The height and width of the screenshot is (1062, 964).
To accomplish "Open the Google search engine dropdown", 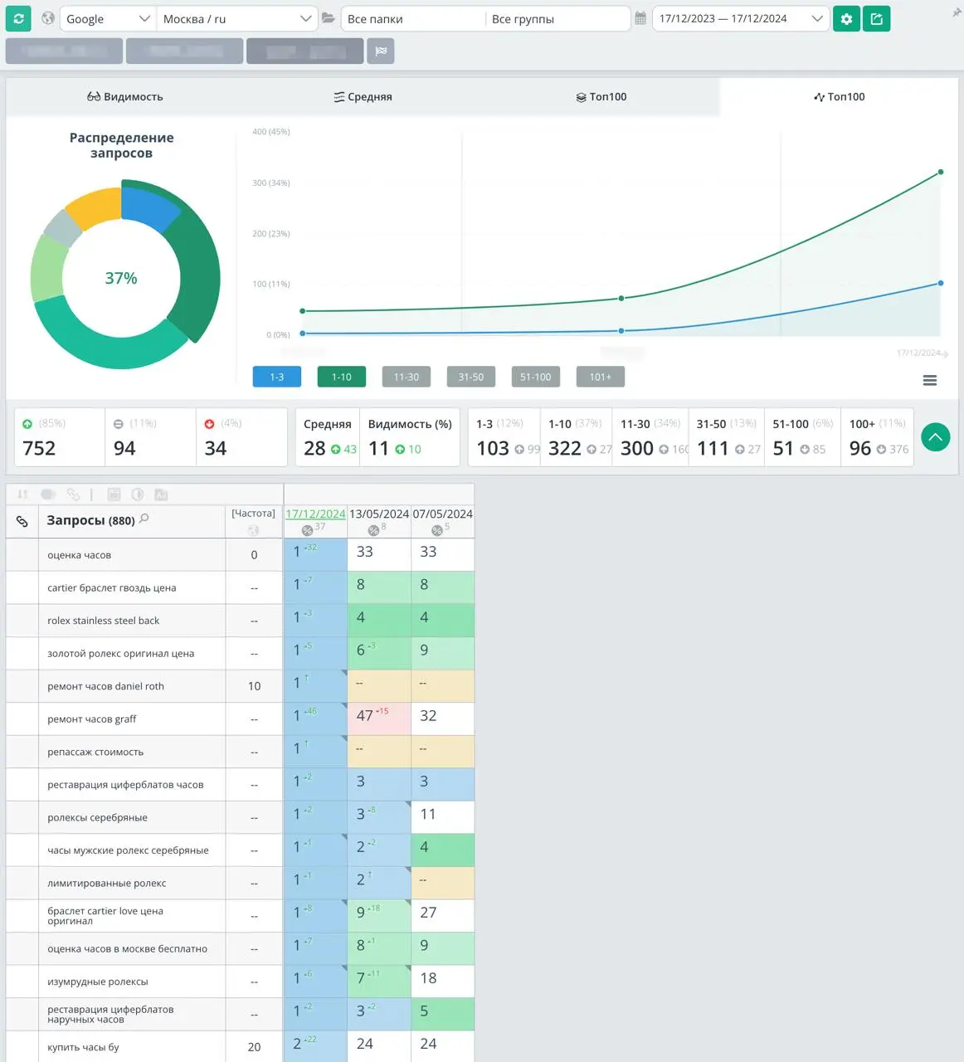I will pyautogui.click(x=108, y=18).
